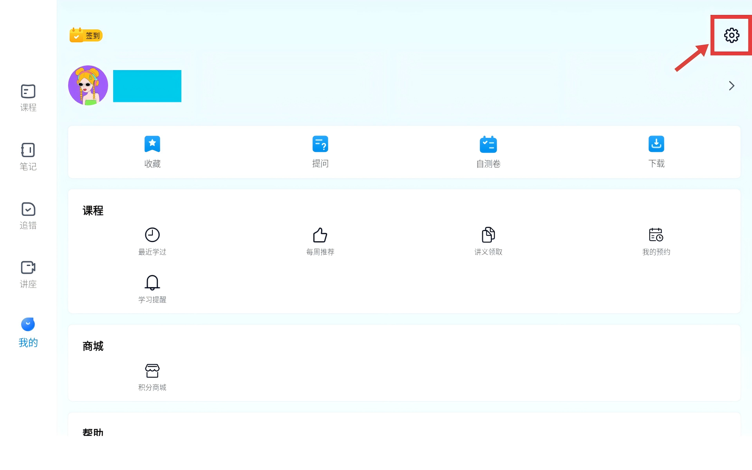Switch to 课程 tab in sidebar
The height and width of the screenshot is (470, 752).
point(28,98)
